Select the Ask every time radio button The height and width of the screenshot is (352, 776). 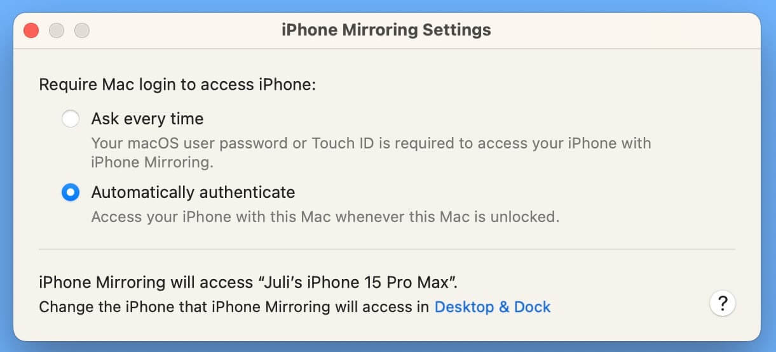[71, 119]
